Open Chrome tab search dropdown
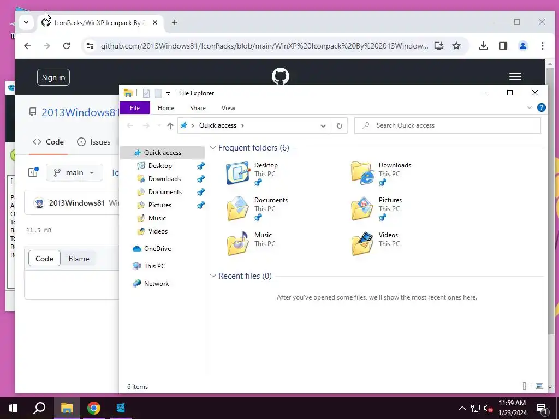 [x=26, y=22]
